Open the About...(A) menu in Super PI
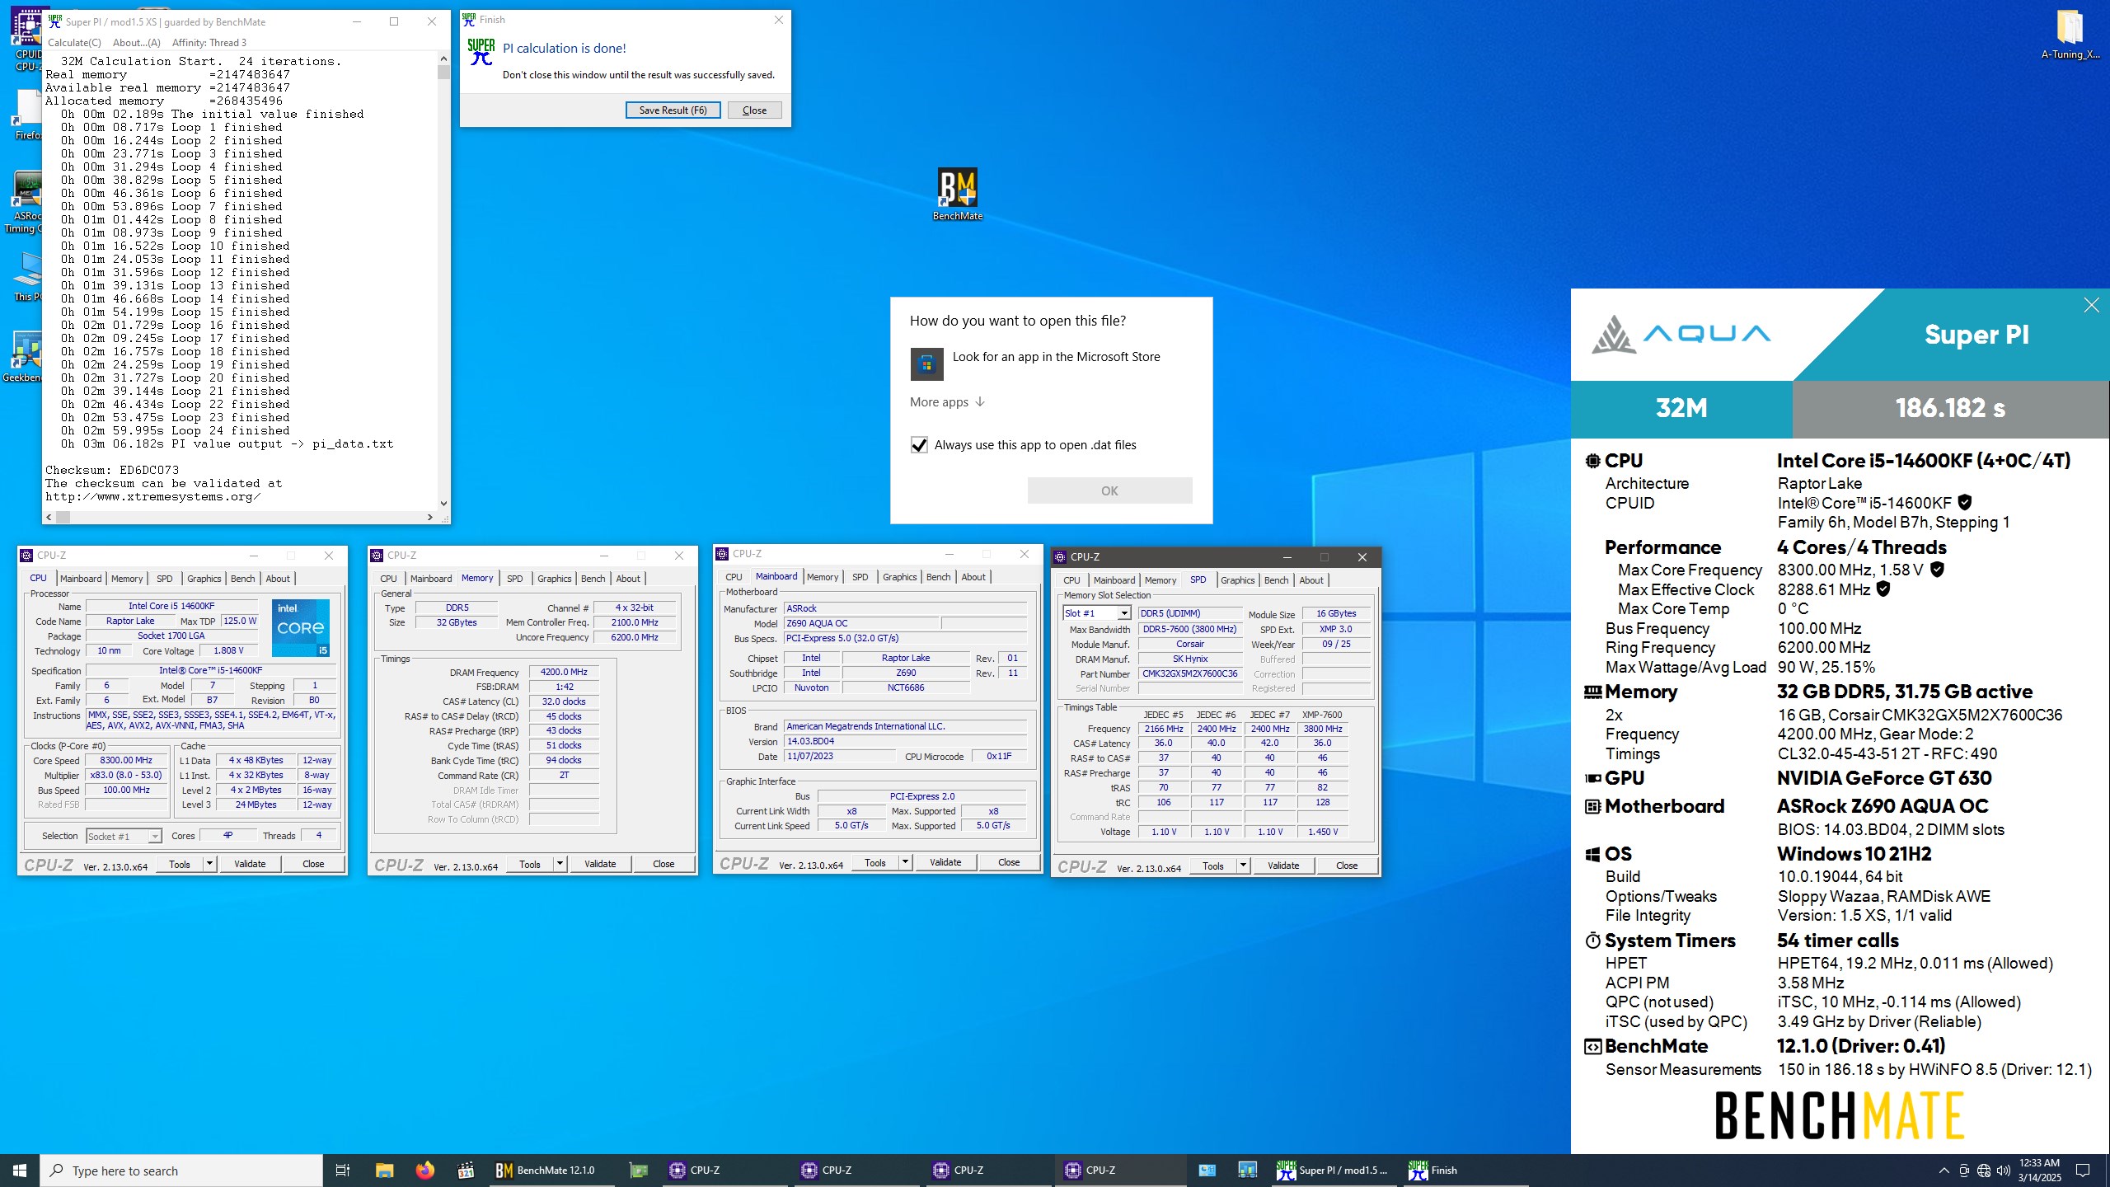 click(x=136, y=42)
